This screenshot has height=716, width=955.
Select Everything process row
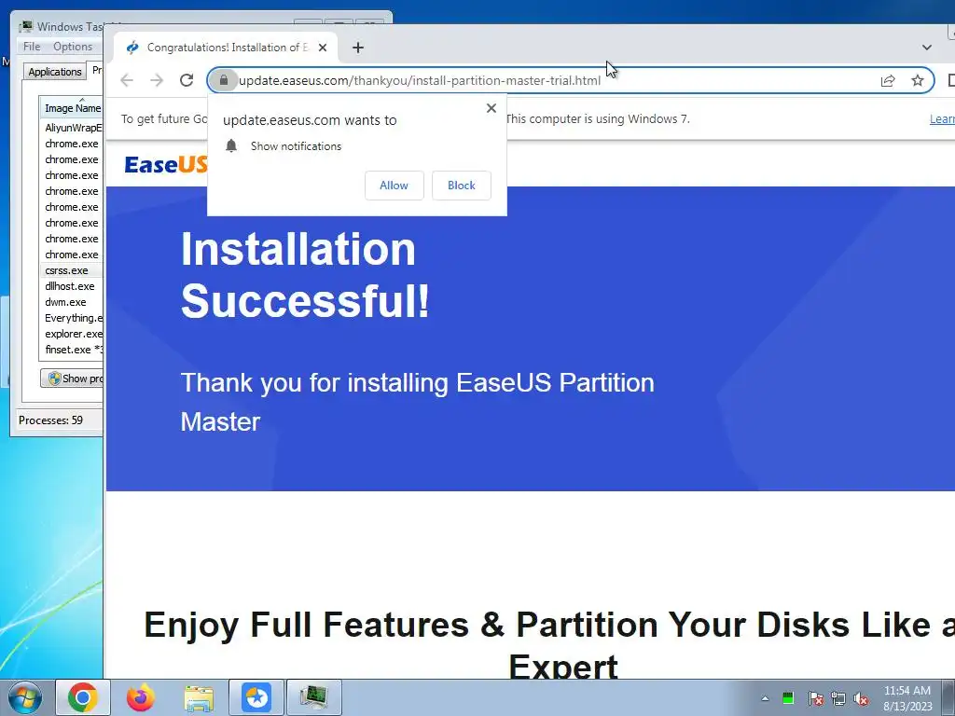72,318
